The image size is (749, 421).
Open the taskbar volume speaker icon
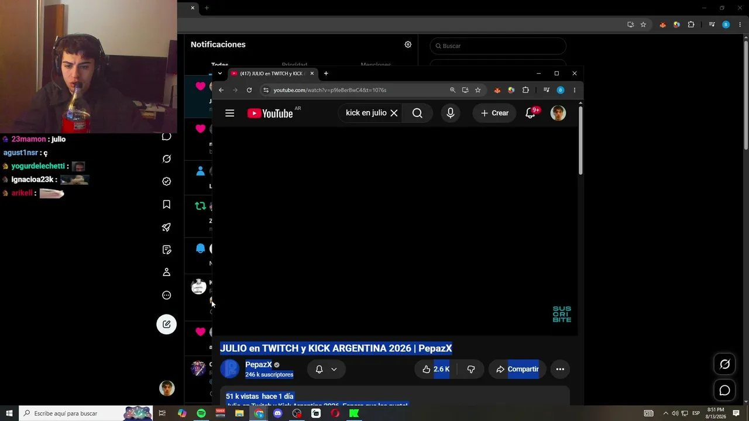pos(675,413)
